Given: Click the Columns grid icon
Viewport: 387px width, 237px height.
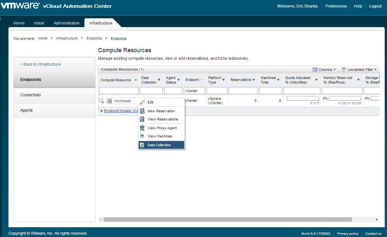Looking at the screenshot, I should (315, 70).
